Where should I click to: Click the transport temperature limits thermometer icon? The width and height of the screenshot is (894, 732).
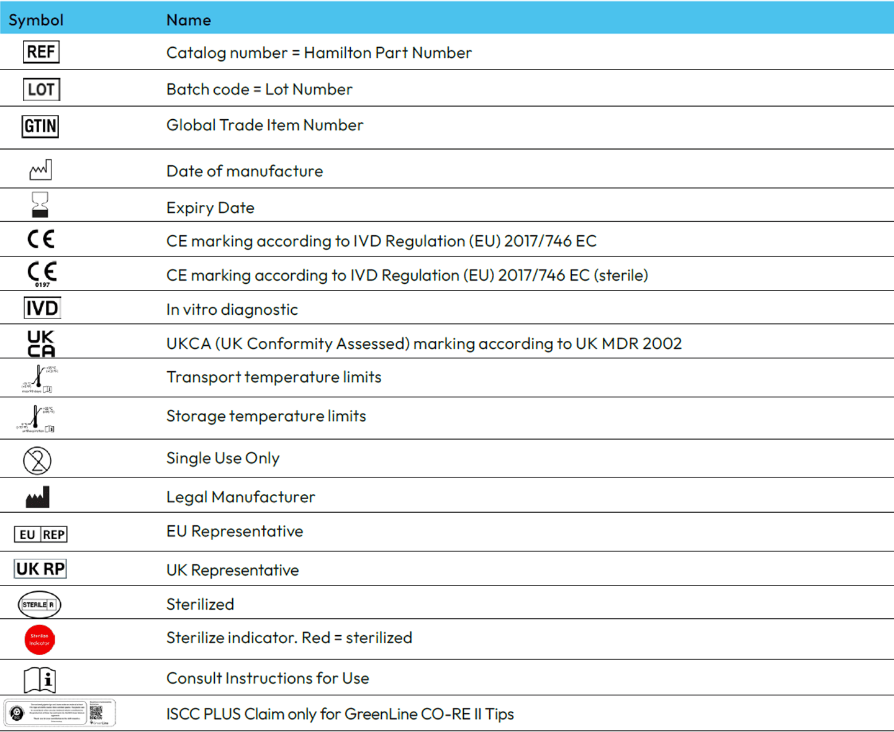pyautogui.click(x=38, y=379)
